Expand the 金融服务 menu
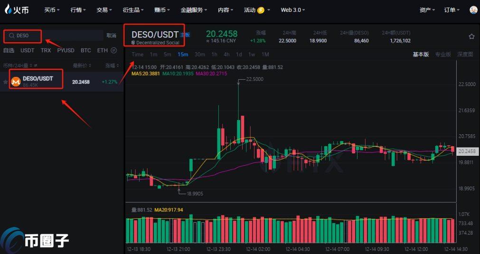Screen dimensions: 480x254 [194, 10]
